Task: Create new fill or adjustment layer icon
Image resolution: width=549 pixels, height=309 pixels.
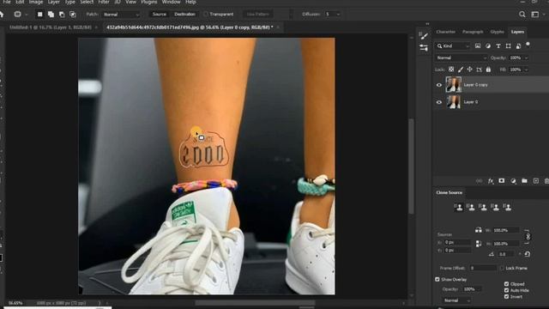Action: point(513,181)
